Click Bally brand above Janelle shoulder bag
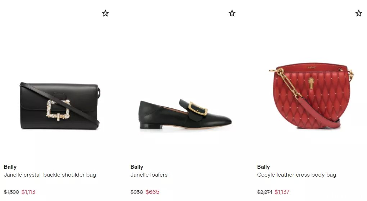The width and height of the screenshot is (367, 201). [10, 167]
